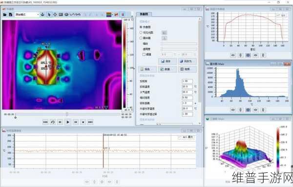Select the curve line tool

pyautogui.click(x=78, y=14)
